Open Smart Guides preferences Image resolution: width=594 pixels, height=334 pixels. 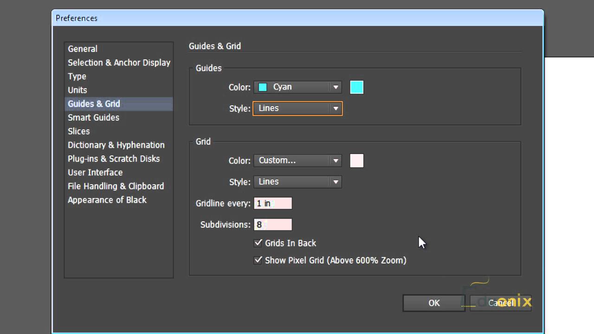93,117
